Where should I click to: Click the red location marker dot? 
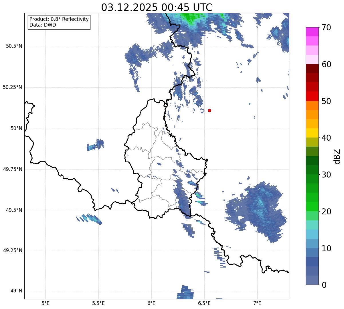pos(209,110)
